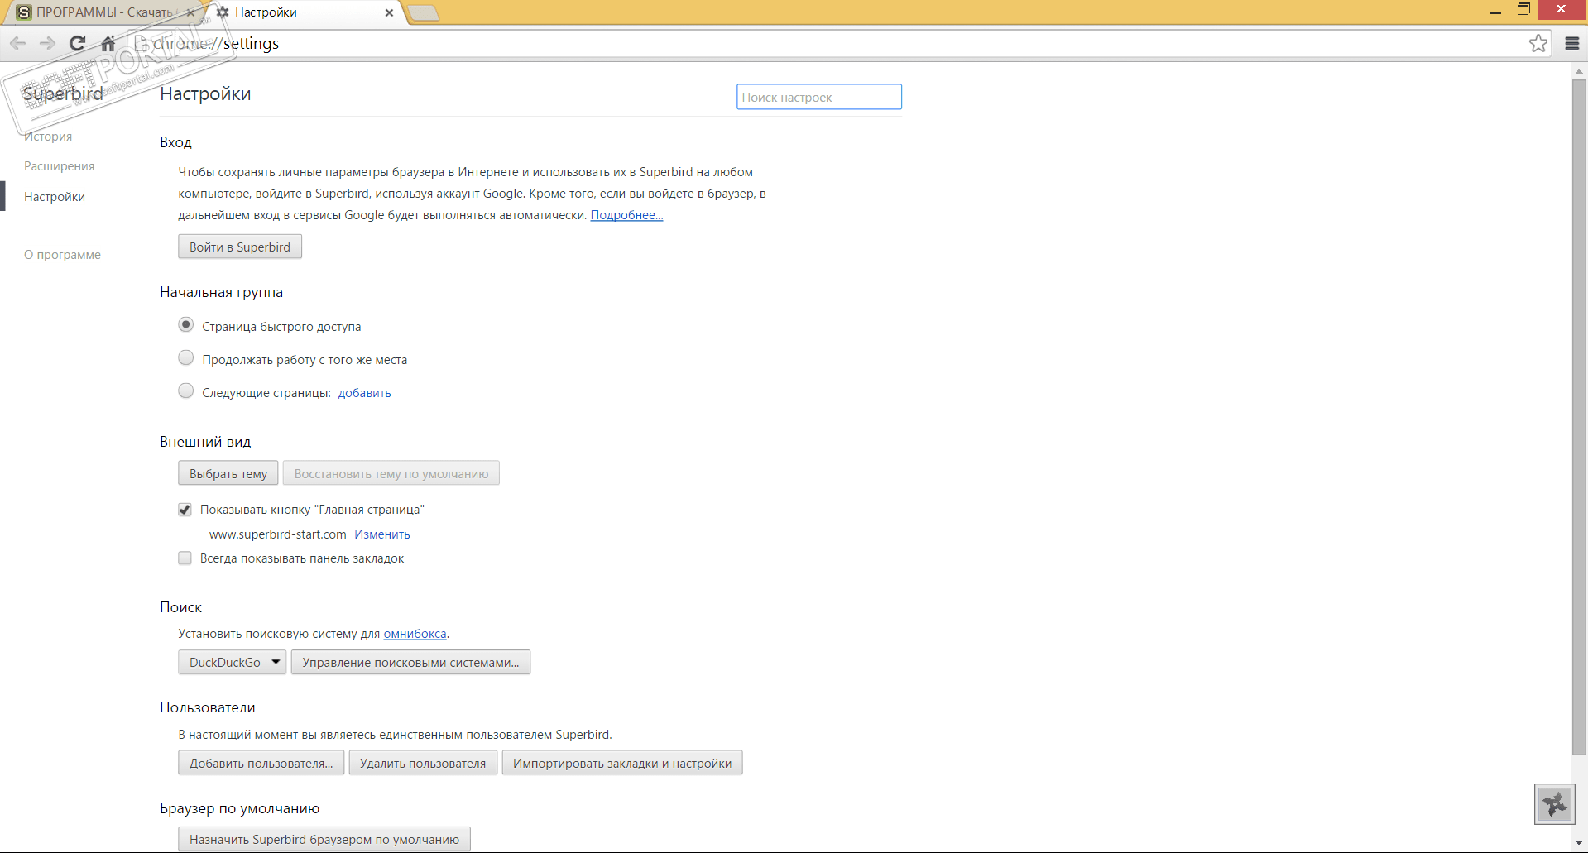Select Настройки in the sidebar
The height and width of the screenshot is (853, 1588).
55,197
